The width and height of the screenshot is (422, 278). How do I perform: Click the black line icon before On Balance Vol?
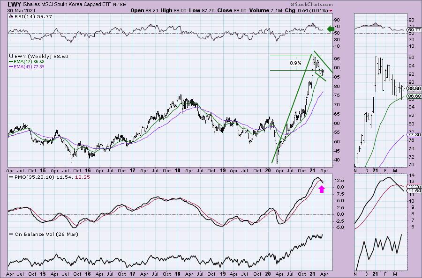coord(11,234)
